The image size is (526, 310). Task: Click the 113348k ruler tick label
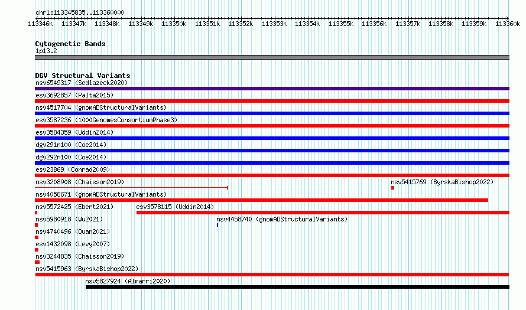[x=107, y=24]
